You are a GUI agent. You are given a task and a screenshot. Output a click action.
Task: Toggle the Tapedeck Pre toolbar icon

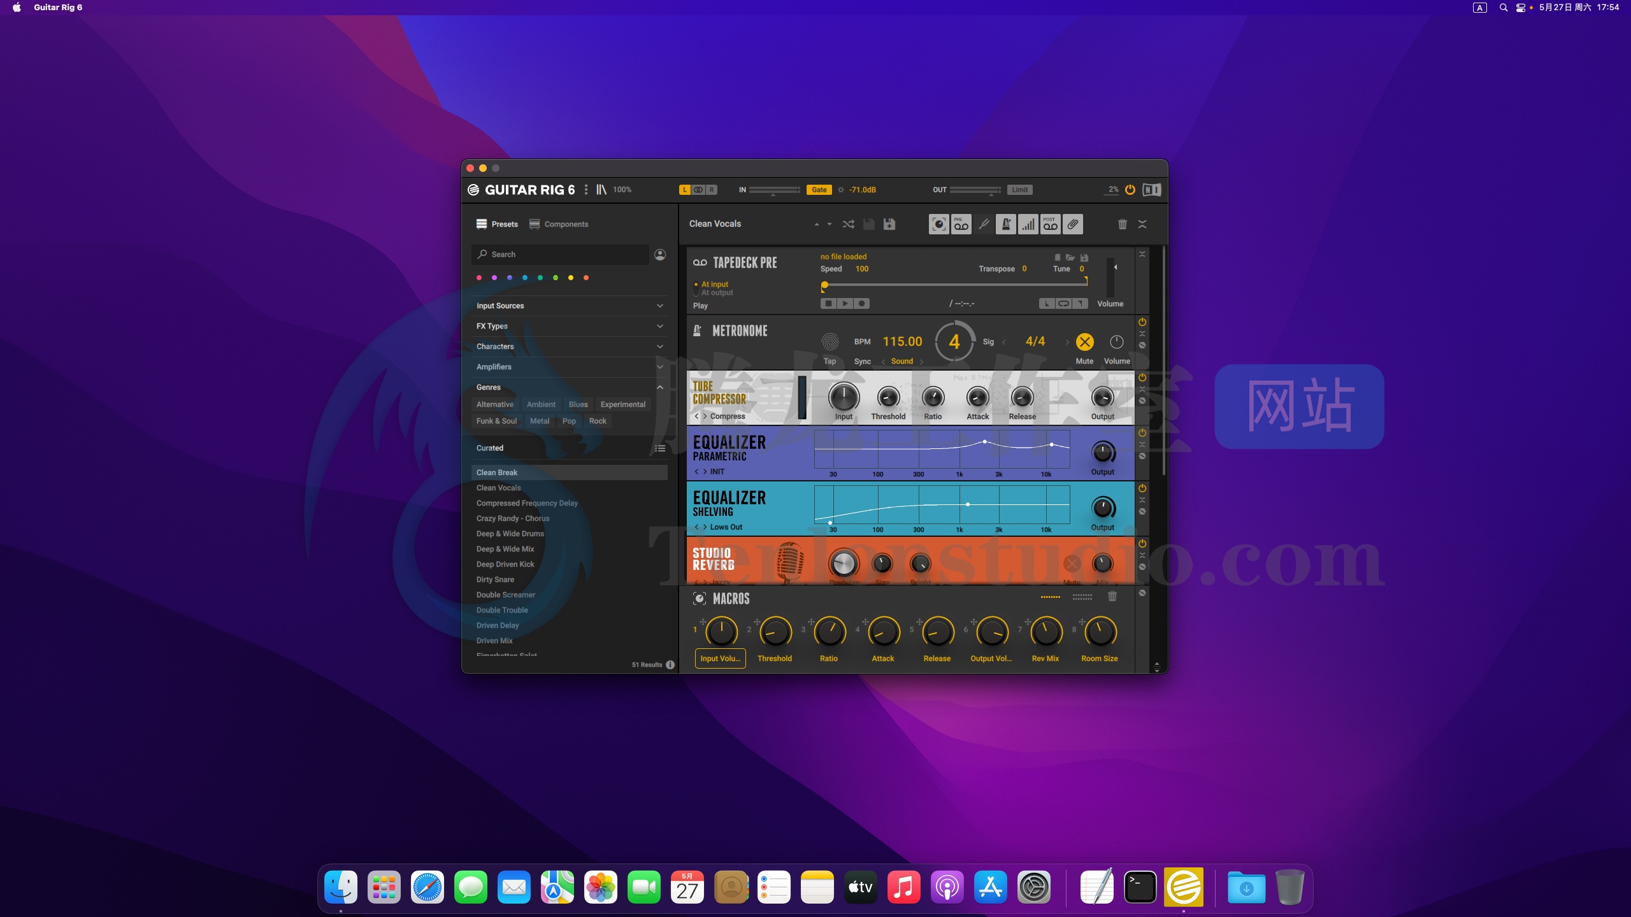pos(961,224)
